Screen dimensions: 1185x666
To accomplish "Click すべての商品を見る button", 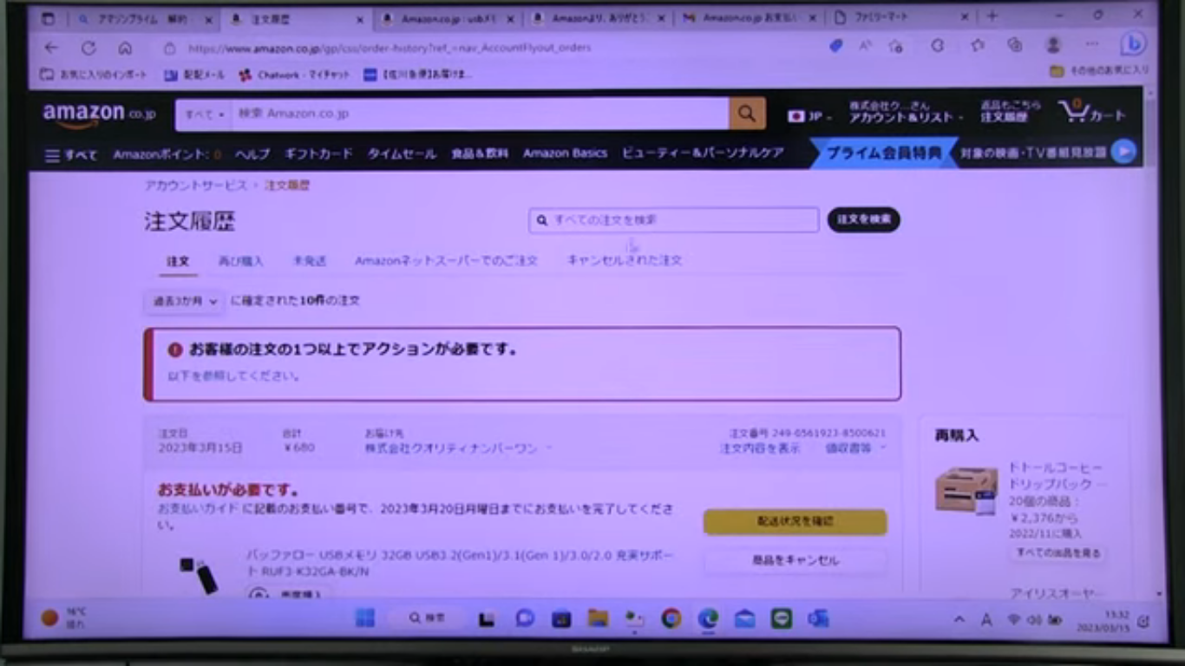I will pyautogui.click(x=1057, y=552).
